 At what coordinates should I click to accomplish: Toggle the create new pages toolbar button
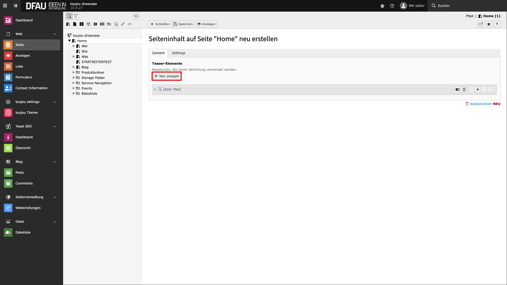pos(69,16)
